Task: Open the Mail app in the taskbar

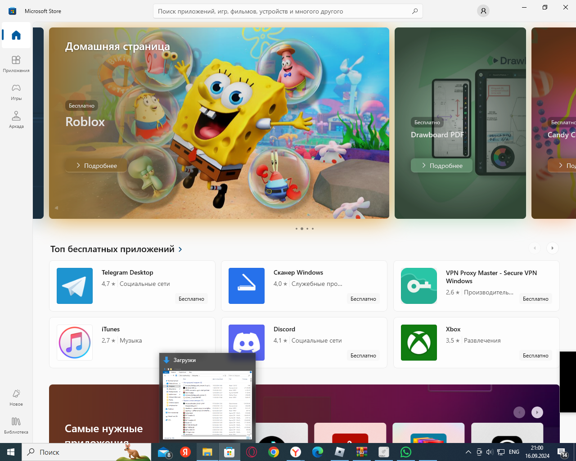Action: [164, 452]
